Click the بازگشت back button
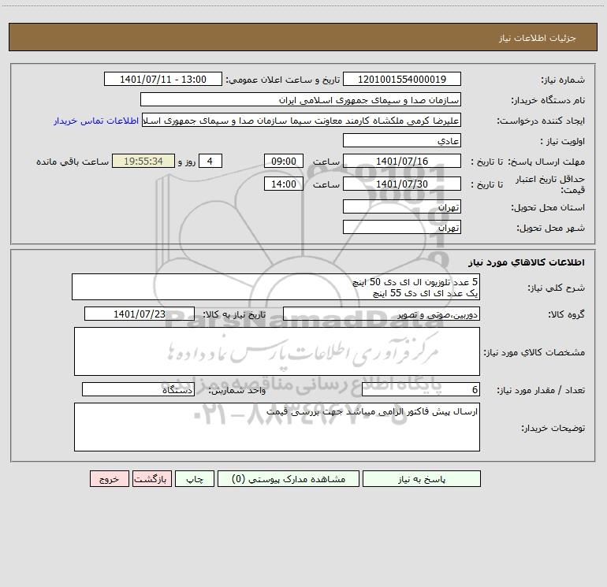This screenshot has height=587, width=607. [151, 479]
